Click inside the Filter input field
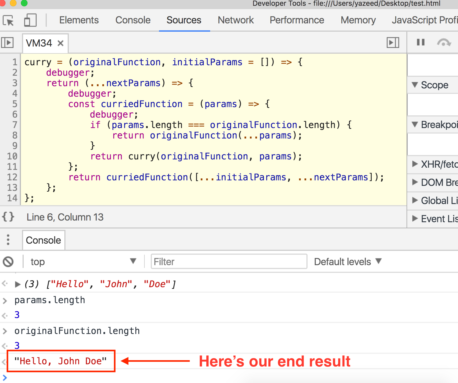458x383 pixels. coord(229,261)
